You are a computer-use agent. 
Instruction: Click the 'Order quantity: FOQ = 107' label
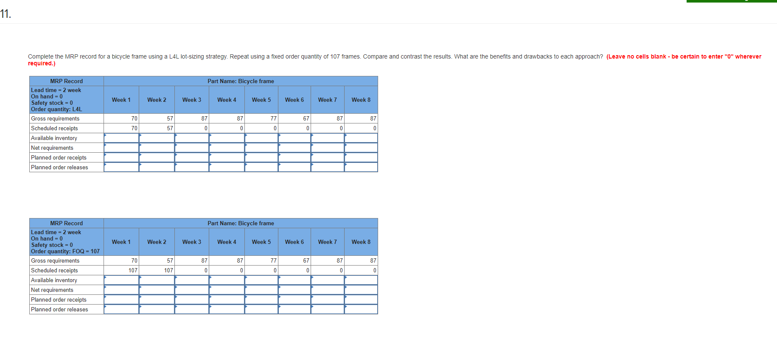pos(65,251)
